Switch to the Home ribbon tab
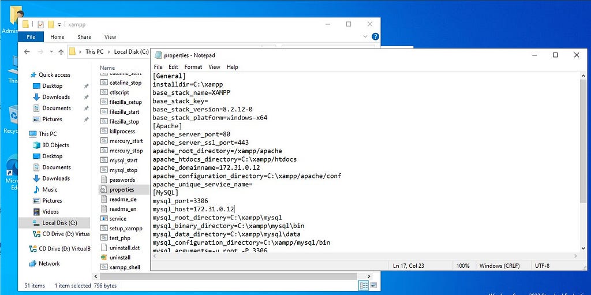This screenshot has height=295, width=591. (x=57, y=37)
